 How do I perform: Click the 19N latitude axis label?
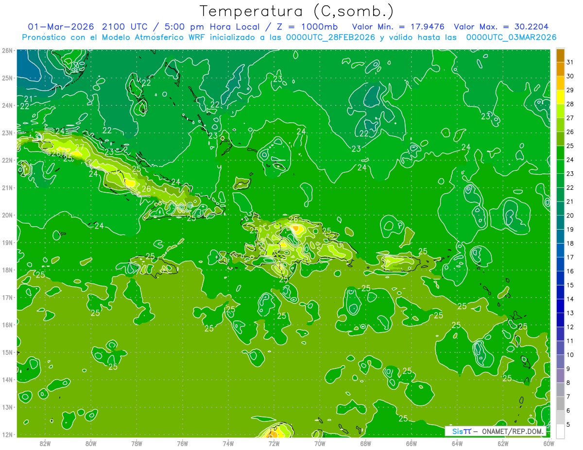pyautogui.click(x=7, y=242)
